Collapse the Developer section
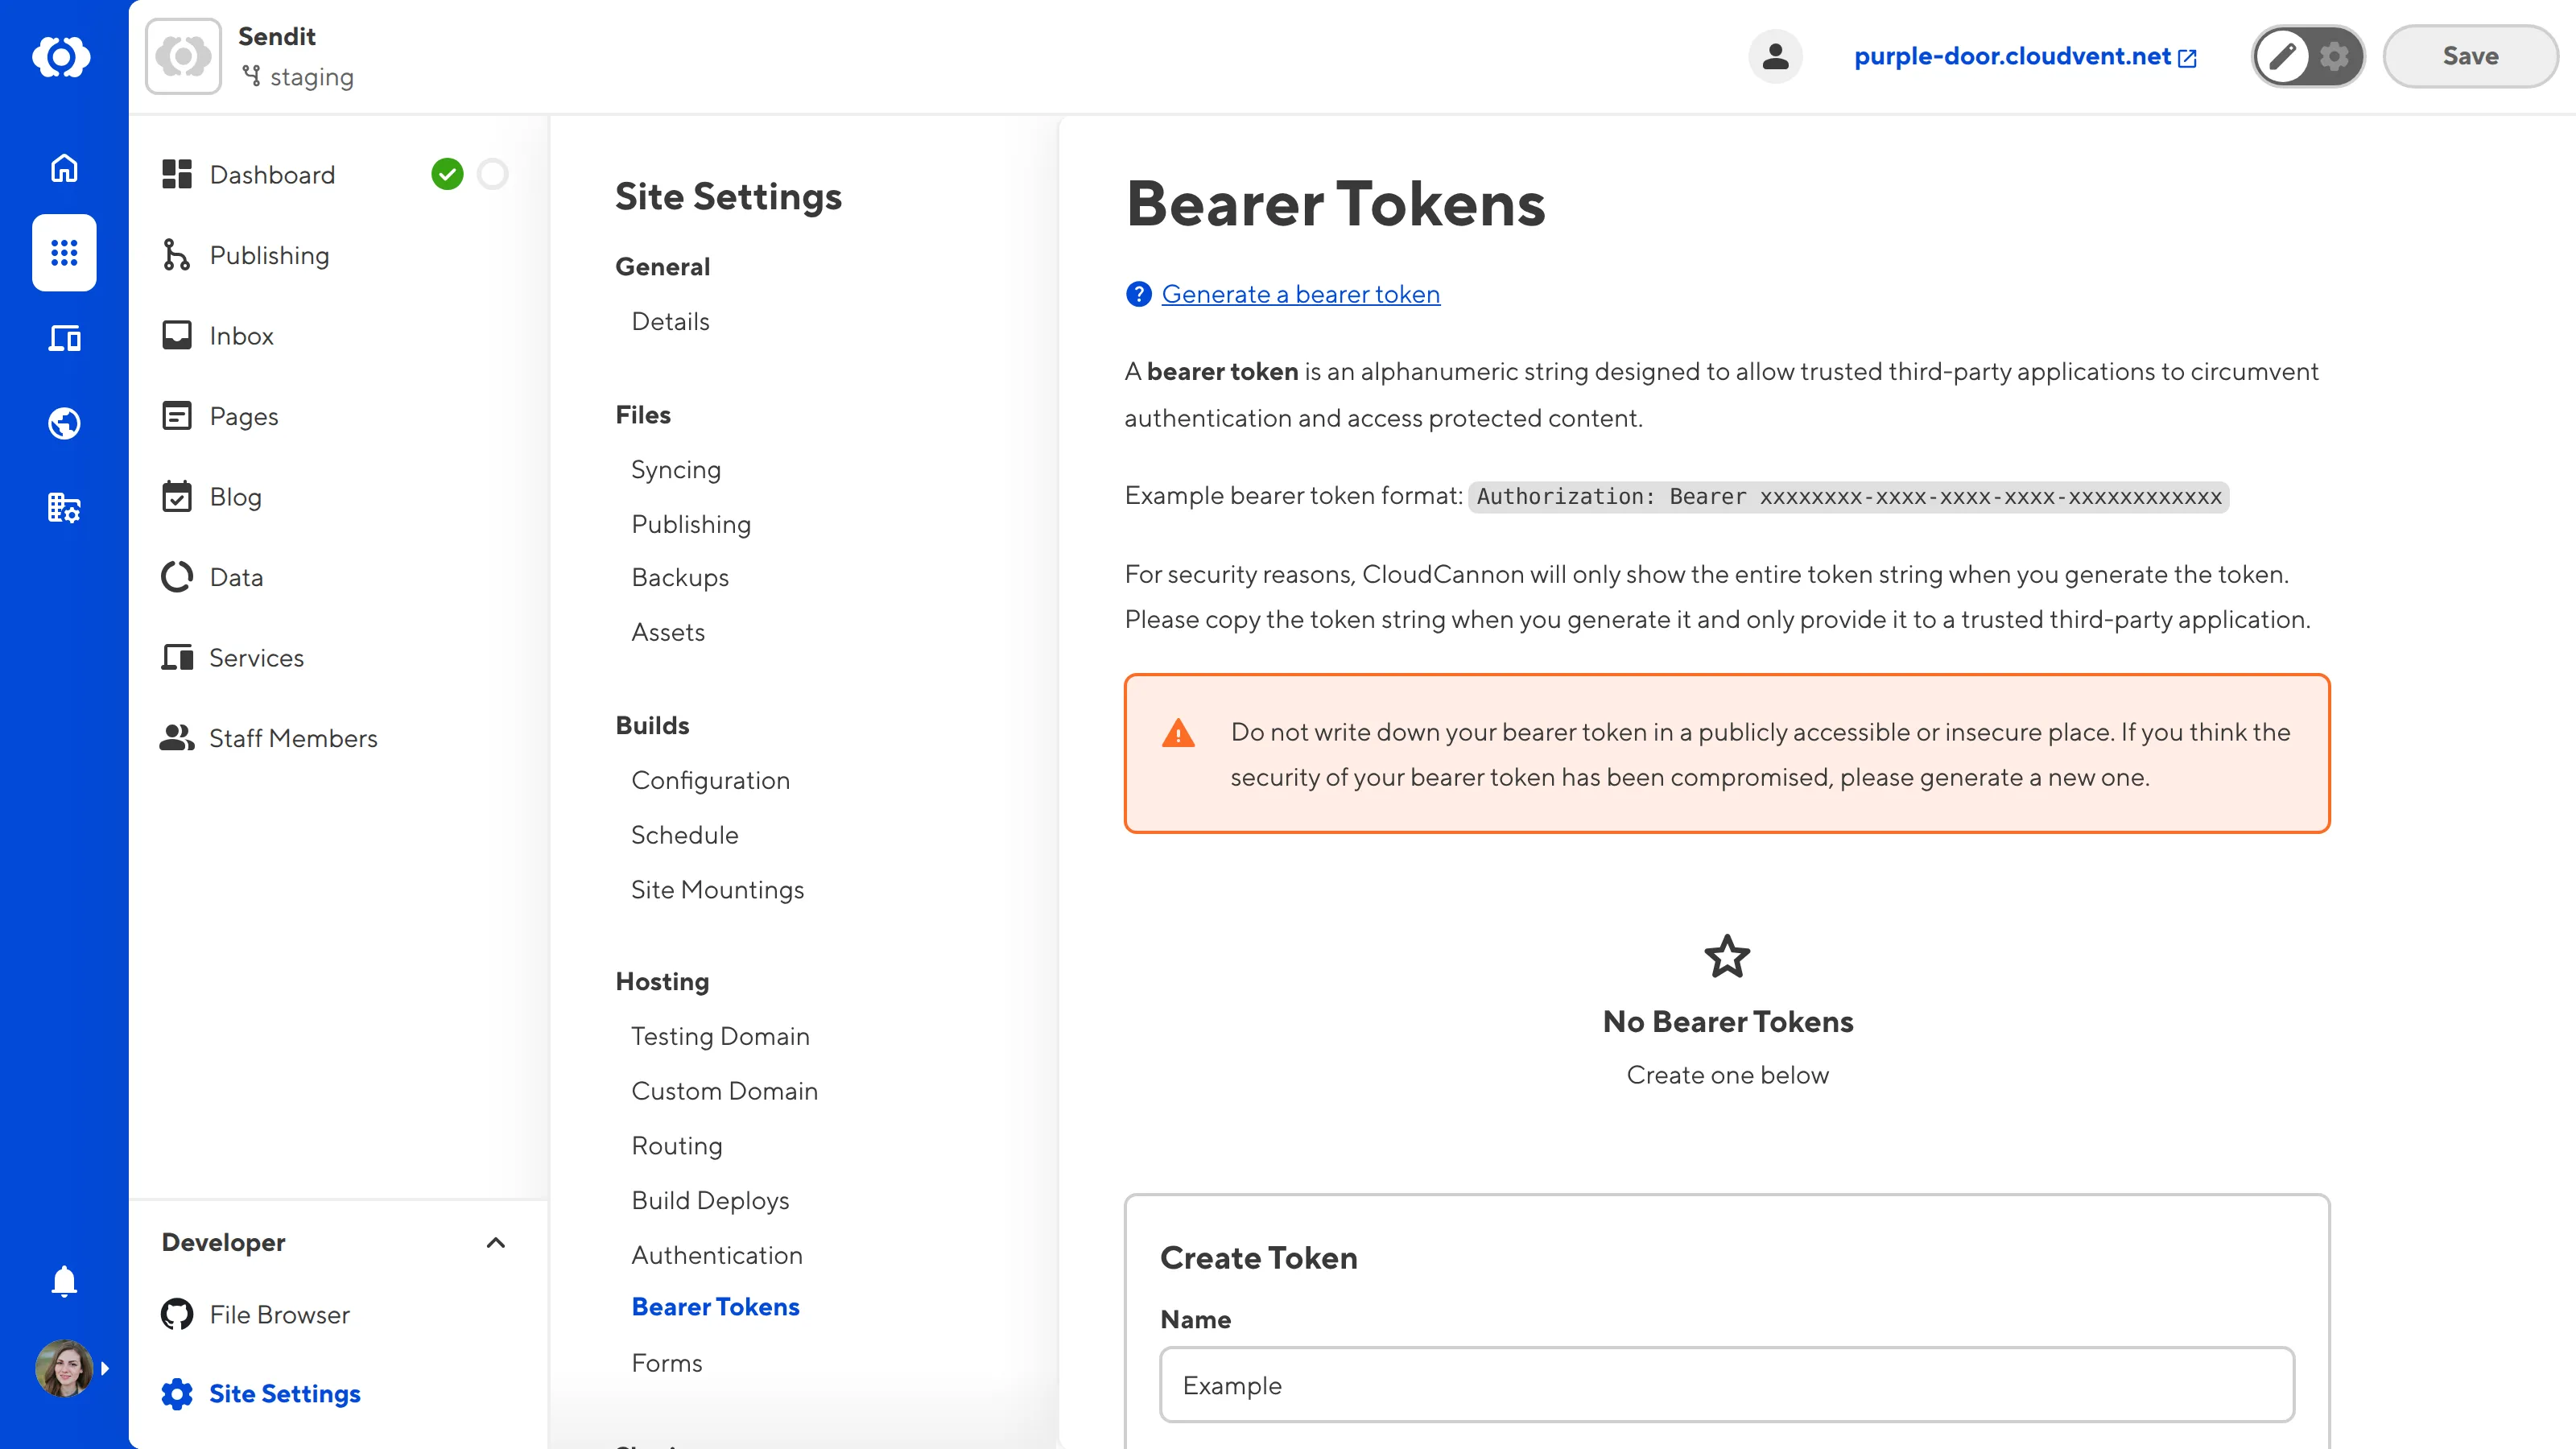Viewport: 2576px width, 1449px height. [x=496, y=1243]
